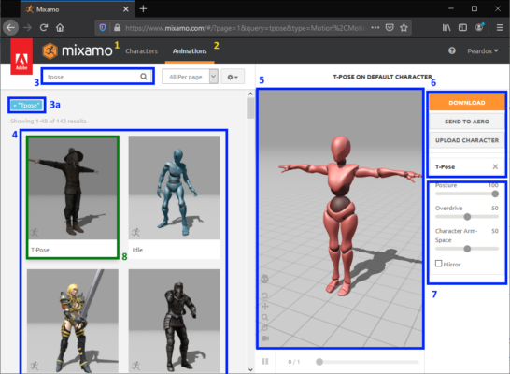
Task: Click the orange Download button
Action: [x=467, y=103]
